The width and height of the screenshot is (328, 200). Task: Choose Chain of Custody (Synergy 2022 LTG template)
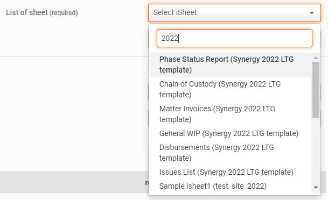[x=230, y=89]
